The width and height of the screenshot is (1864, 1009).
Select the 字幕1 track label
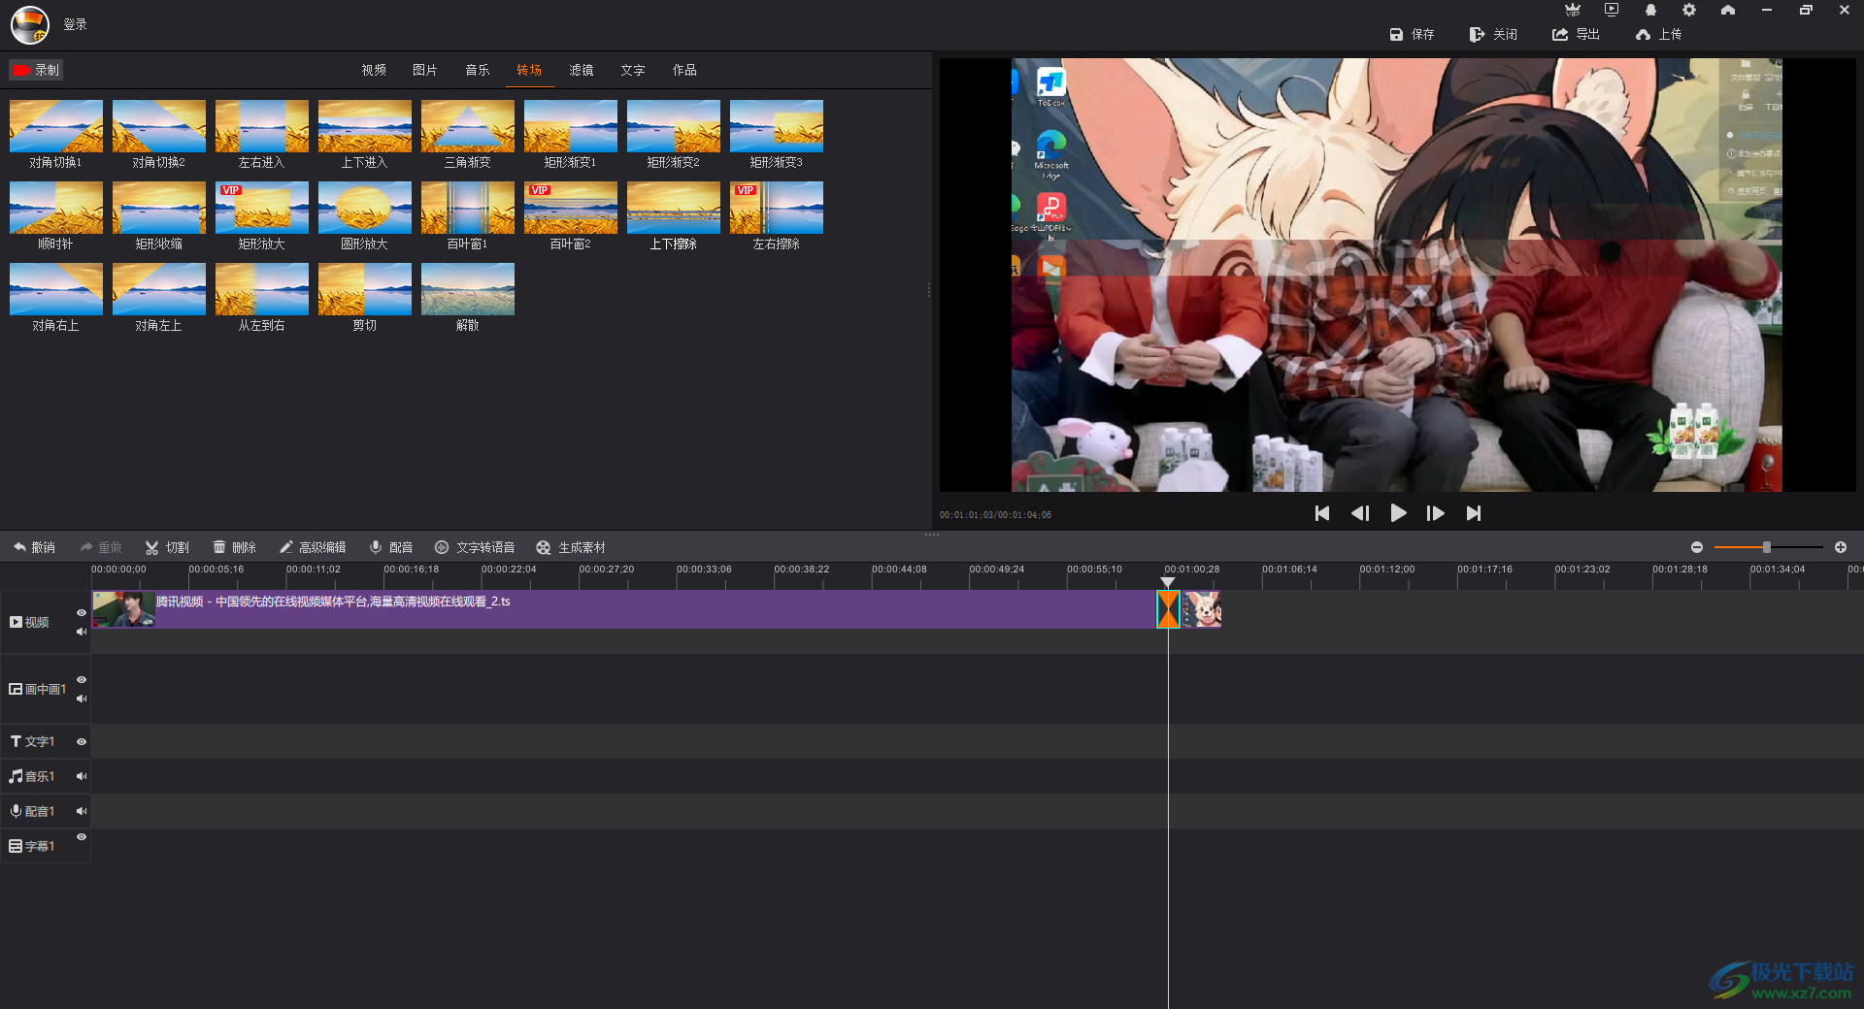coord(32,846)
